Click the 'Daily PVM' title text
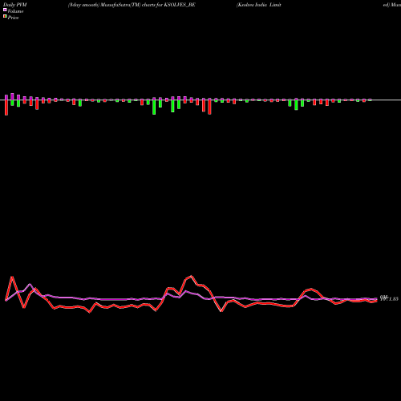This screenshot has width=401, height=401. point(15,5)
